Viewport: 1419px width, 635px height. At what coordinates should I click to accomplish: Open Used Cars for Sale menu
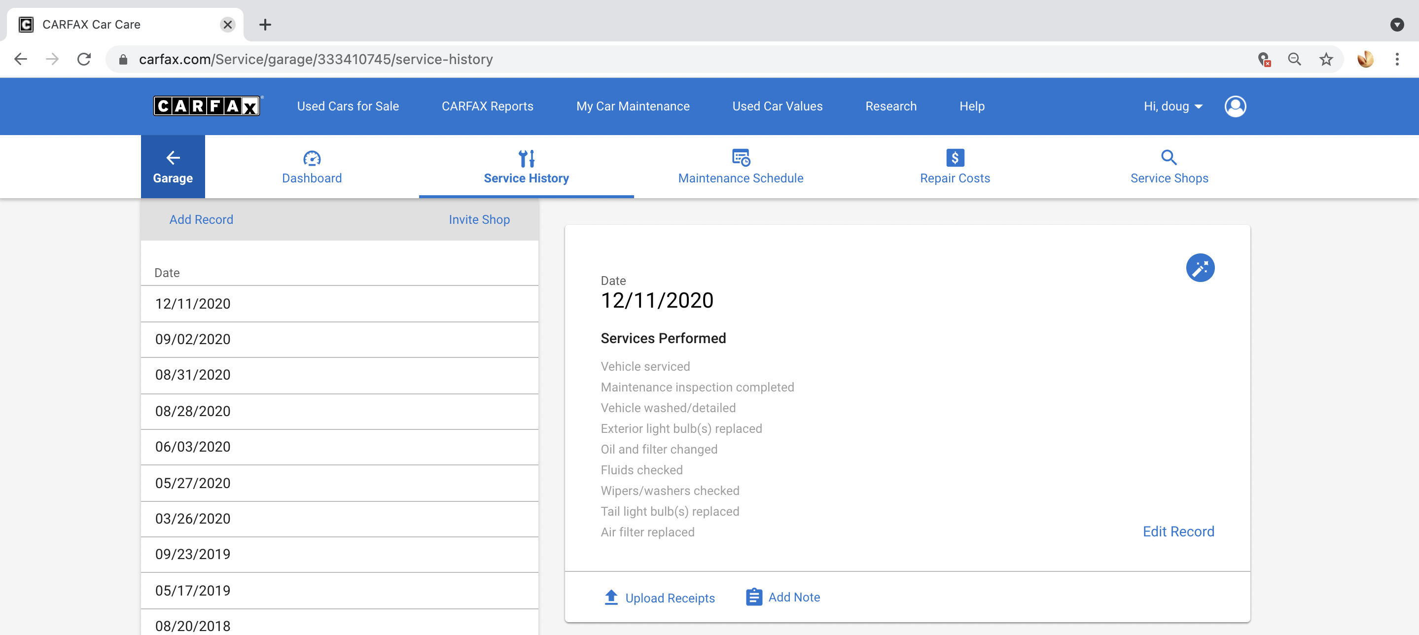348,106
